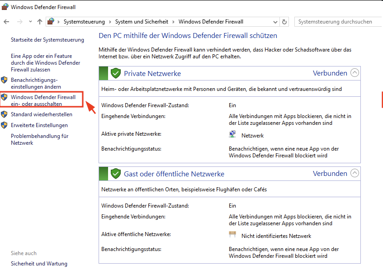
Task: Select Windows Defender Firewall breadcrumb item
Action: point(211,22)
